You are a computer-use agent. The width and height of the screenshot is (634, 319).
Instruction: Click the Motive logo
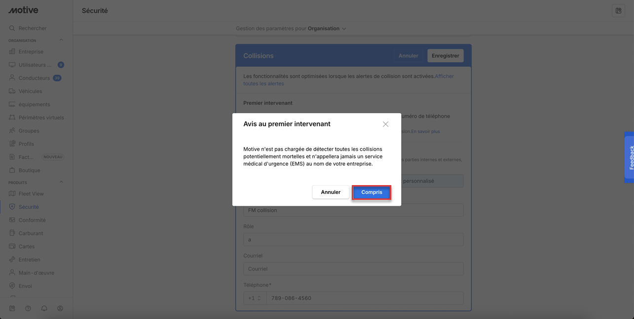[23, 10]
